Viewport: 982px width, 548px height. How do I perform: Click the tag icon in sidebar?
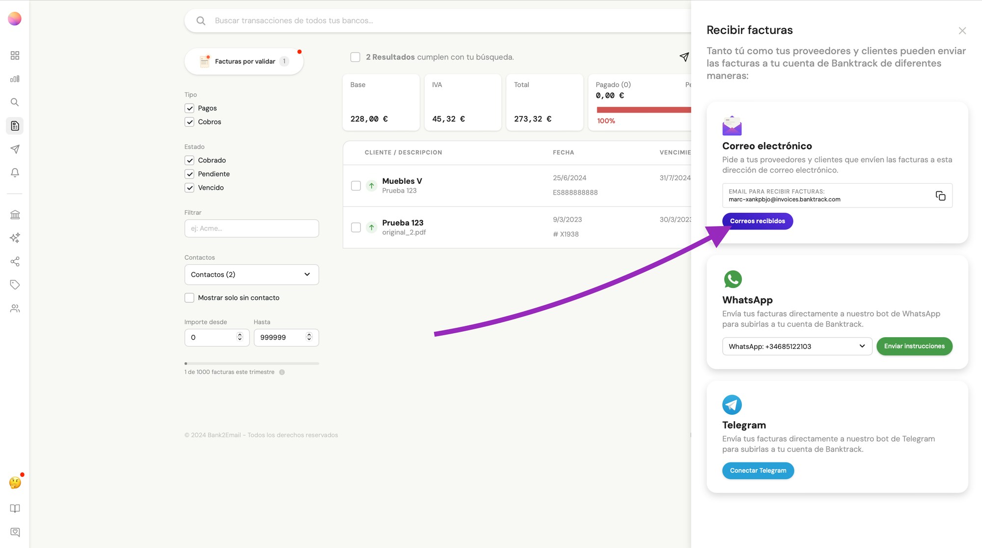click(15, 285)
